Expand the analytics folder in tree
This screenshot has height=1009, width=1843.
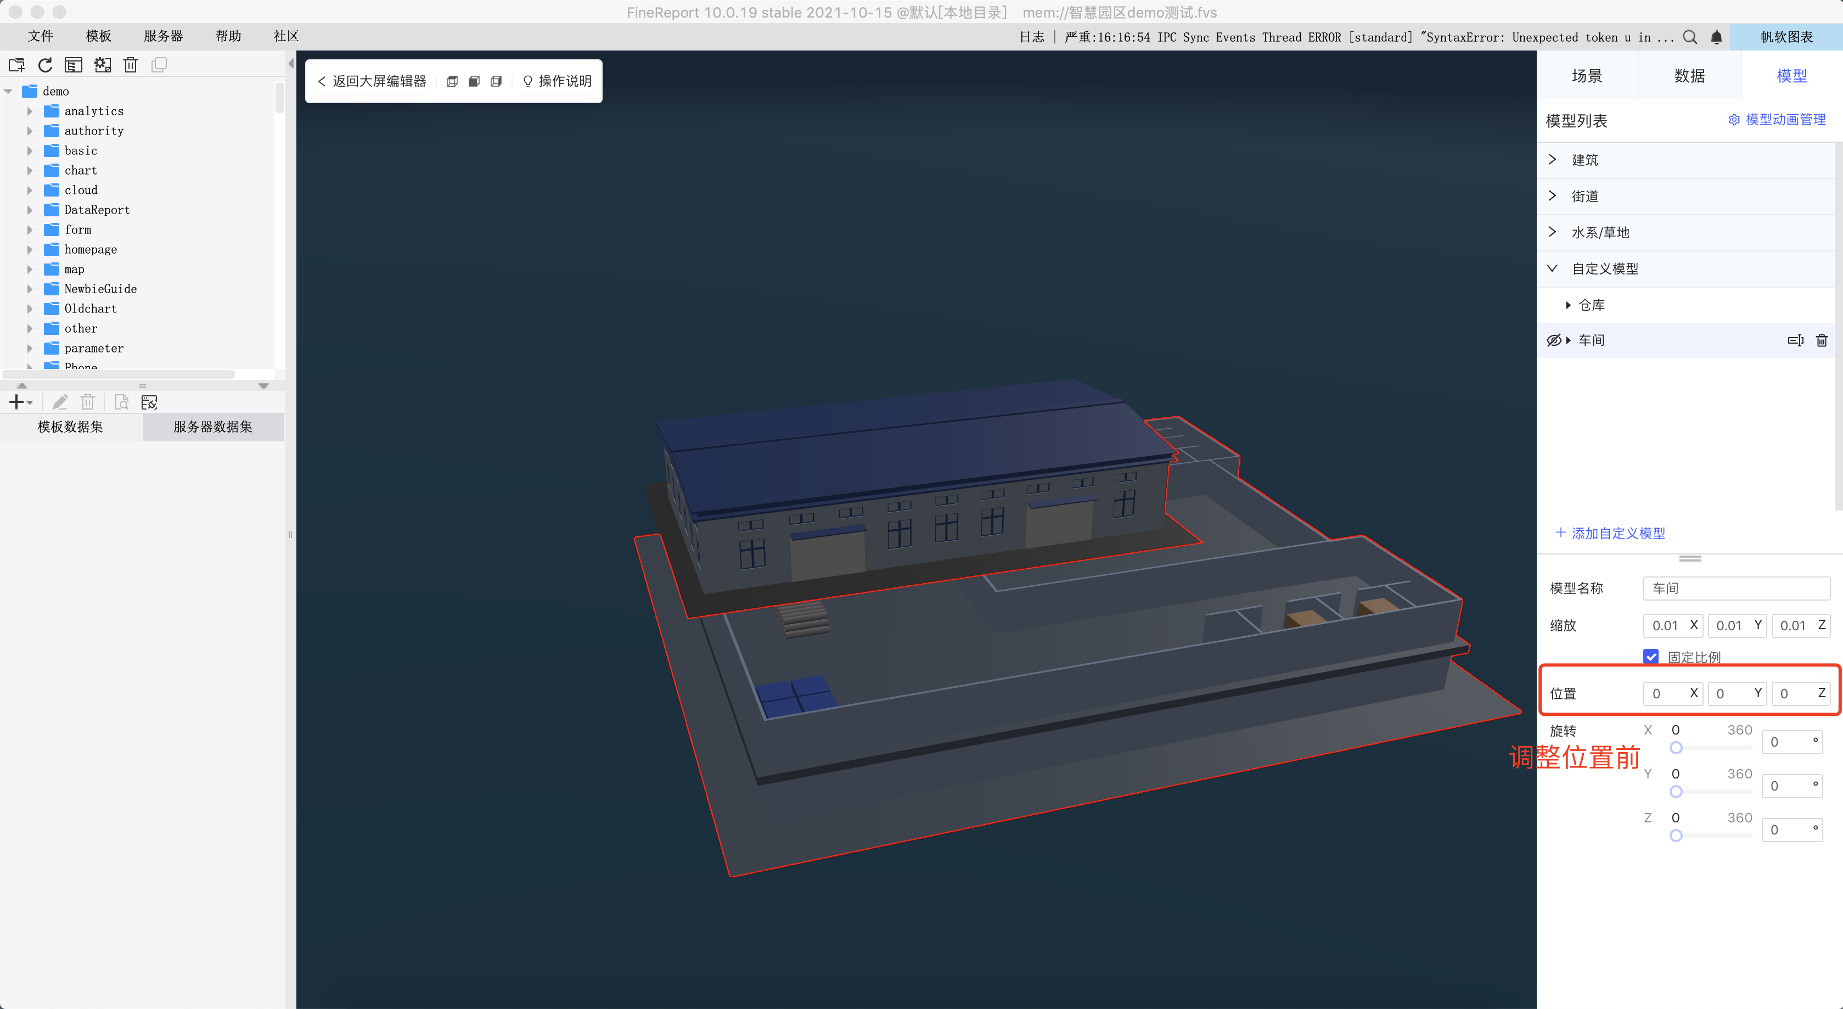coord(29,111)
